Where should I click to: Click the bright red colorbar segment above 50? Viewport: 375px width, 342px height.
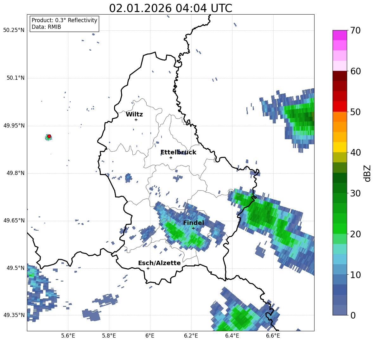tap(340, 107)
